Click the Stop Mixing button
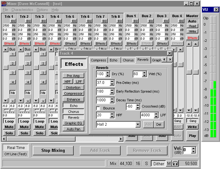The width and height of the screenshot is (220, 169). click(53, 150)
